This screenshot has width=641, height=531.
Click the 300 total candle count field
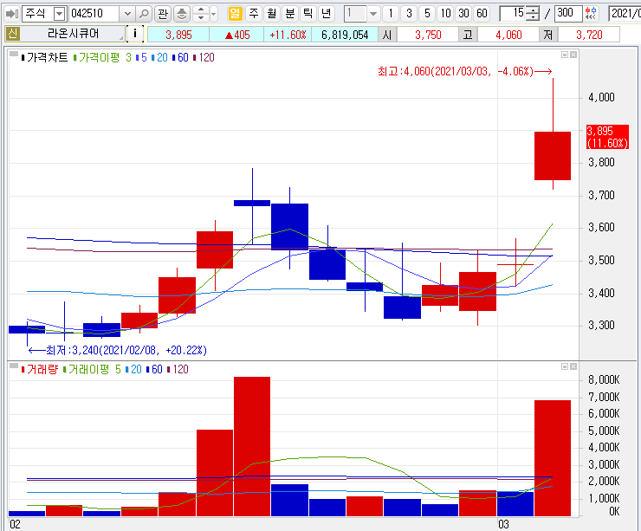tap(568, 14)
